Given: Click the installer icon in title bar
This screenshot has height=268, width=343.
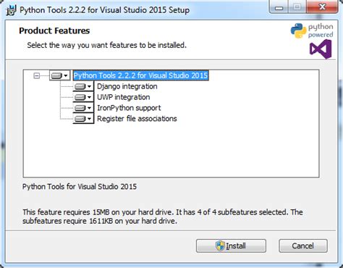Looking at the screenshot, I should point(12,10).
